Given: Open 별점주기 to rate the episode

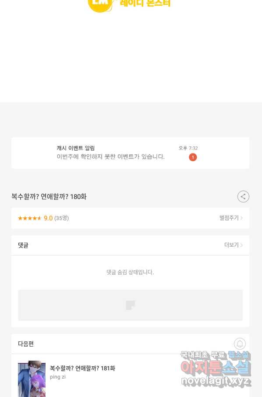Looking at the screenshot, I should [x=229, y=218].
